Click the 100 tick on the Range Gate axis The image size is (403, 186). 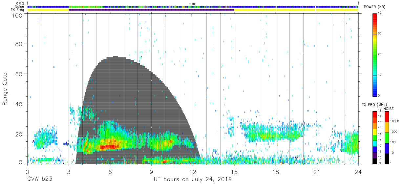pyautogui.click(x=17, y=15)
